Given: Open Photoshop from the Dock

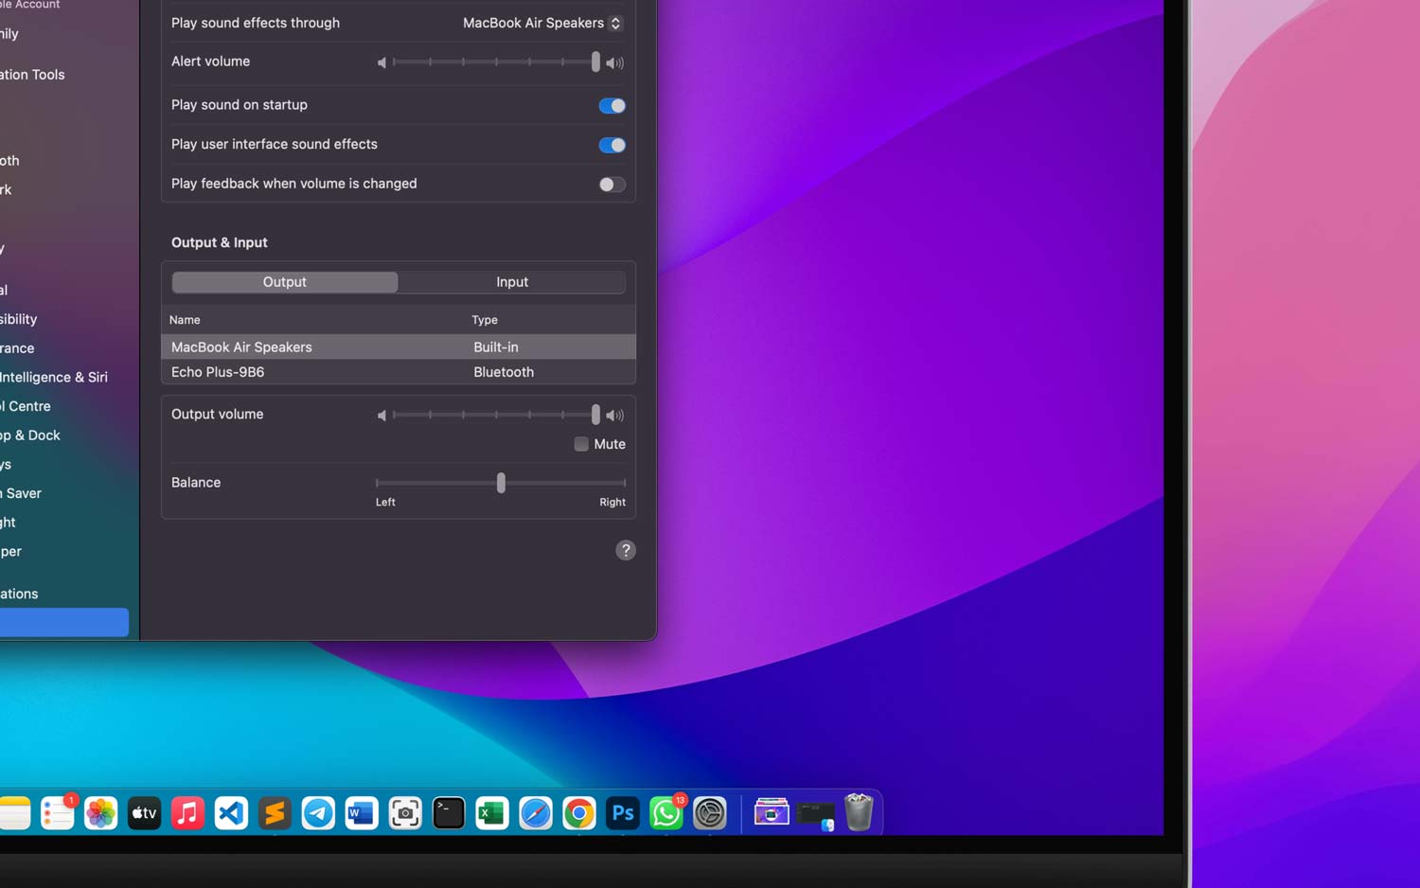Looking at the screenshot, I should coord(622,812).
